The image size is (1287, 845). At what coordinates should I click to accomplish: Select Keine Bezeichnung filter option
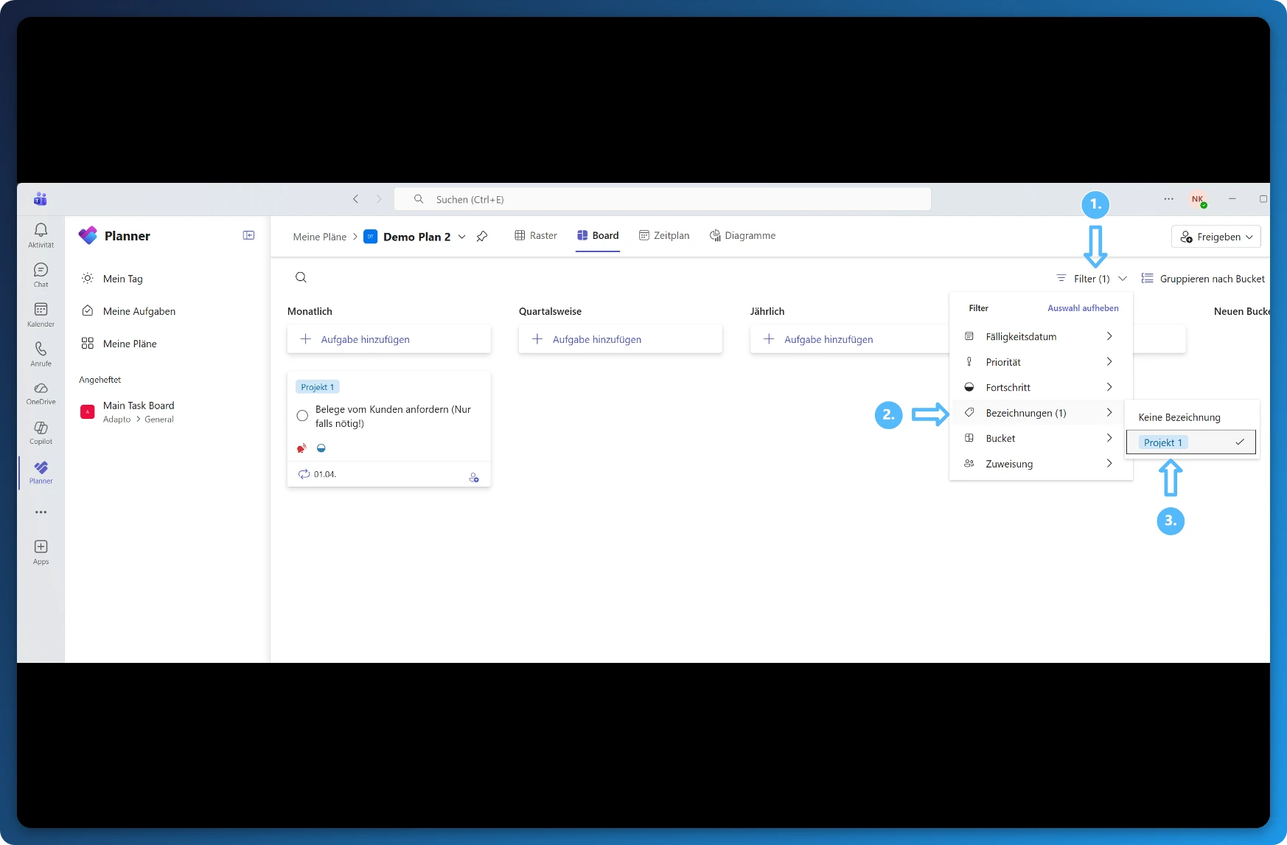coord(1190,417)
